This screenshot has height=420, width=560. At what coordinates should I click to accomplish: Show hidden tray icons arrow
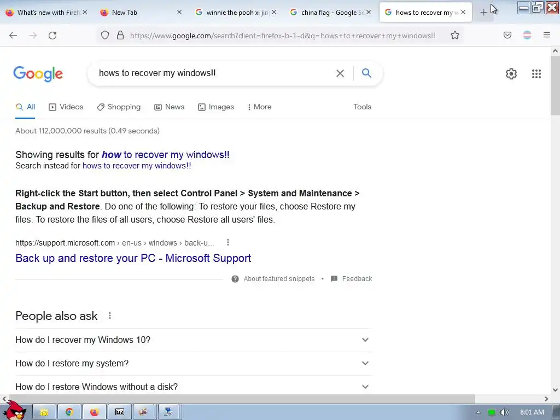[x=478, y=412]
